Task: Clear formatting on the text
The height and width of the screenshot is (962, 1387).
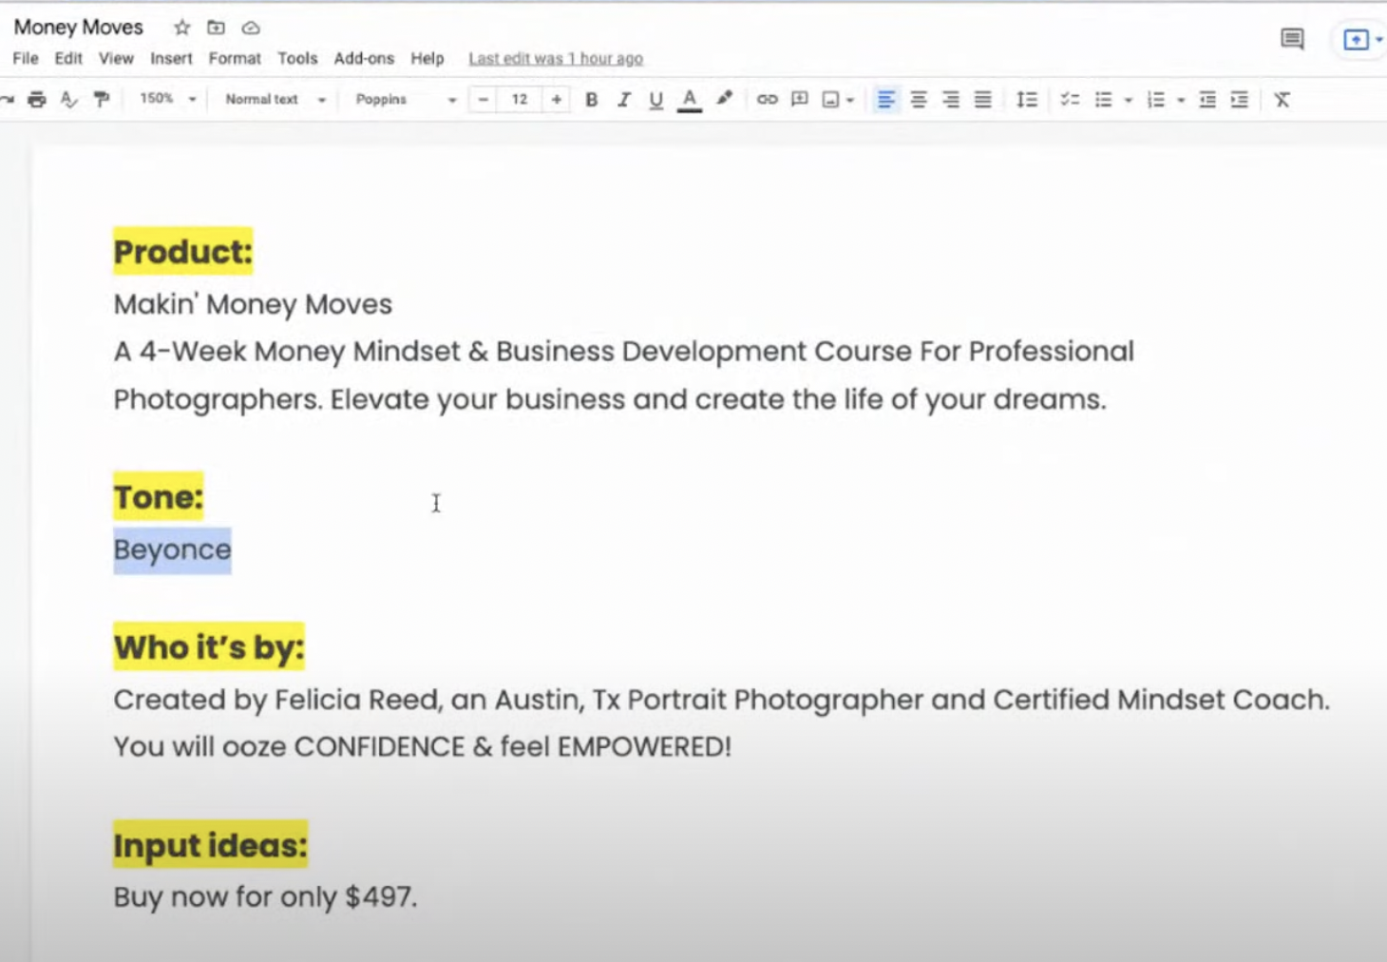Action: 1282,99
